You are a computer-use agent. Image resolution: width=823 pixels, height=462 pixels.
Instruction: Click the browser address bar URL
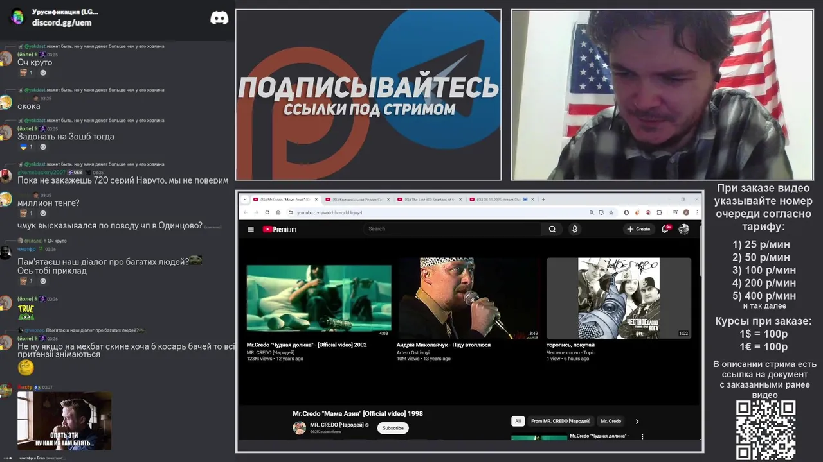329,212
